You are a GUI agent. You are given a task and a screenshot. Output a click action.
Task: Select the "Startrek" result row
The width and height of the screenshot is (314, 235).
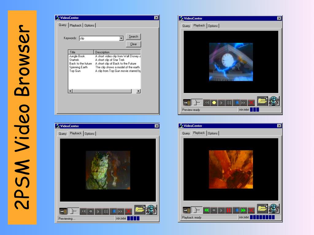(105, 60)
